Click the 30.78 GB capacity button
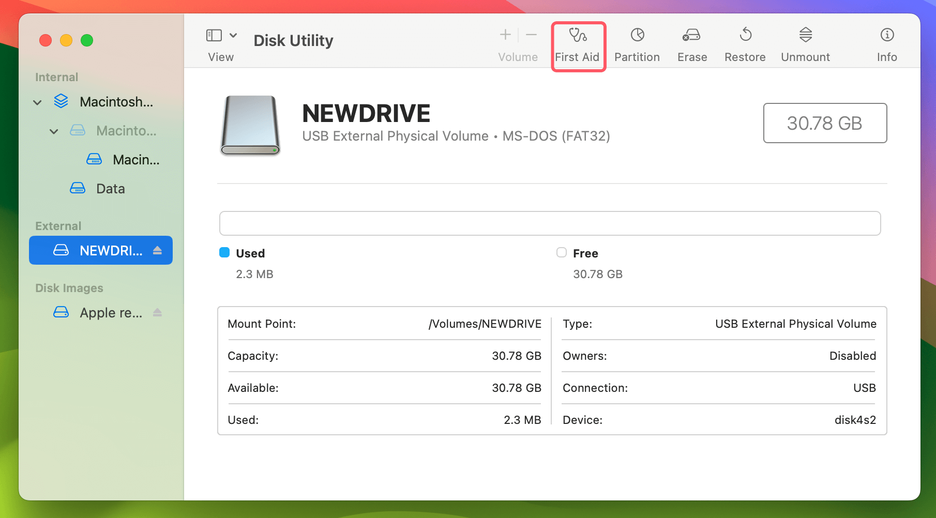Screen dimensions: 936x518 tap(825, 123)
